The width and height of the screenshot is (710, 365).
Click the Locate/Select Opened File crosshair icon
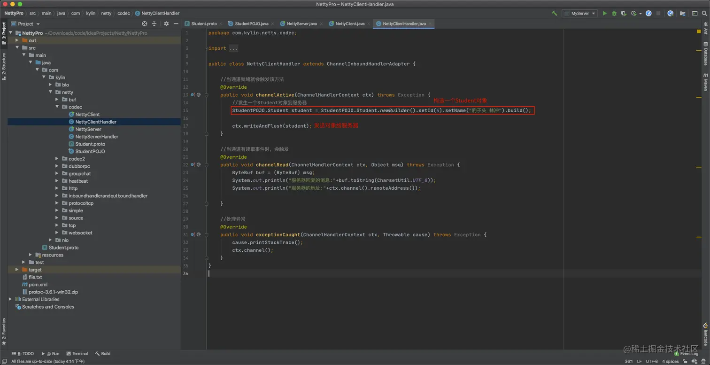click(x=145, y=23)
